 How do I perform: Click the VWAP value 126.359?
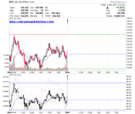56,16
